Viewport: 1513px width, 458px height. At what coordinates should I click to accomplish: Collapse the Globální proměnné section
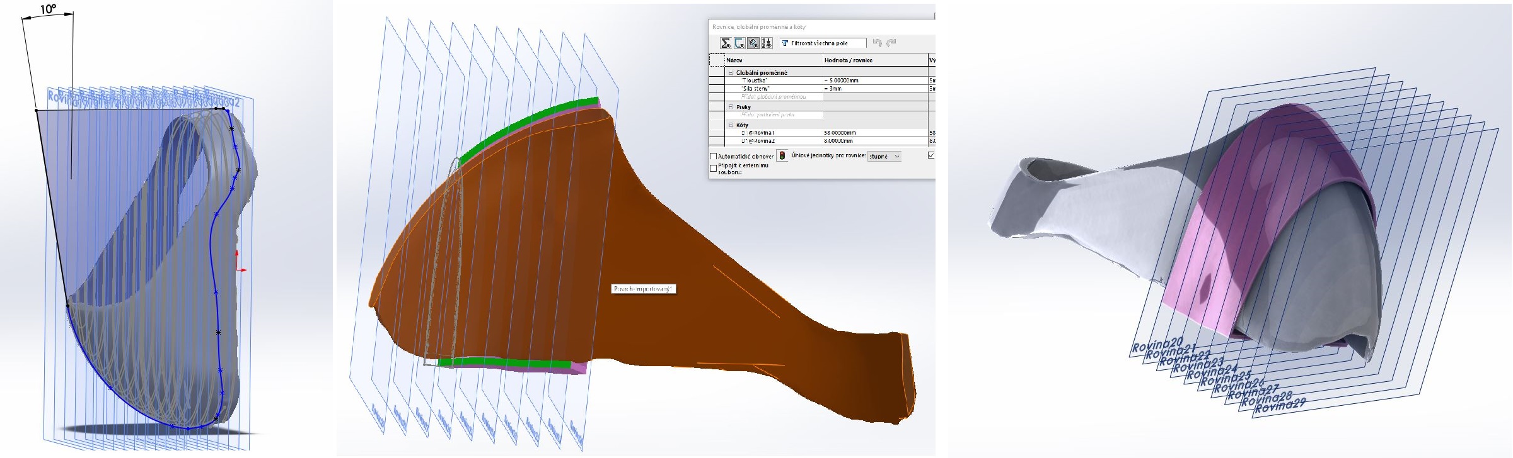pos(731,72)
